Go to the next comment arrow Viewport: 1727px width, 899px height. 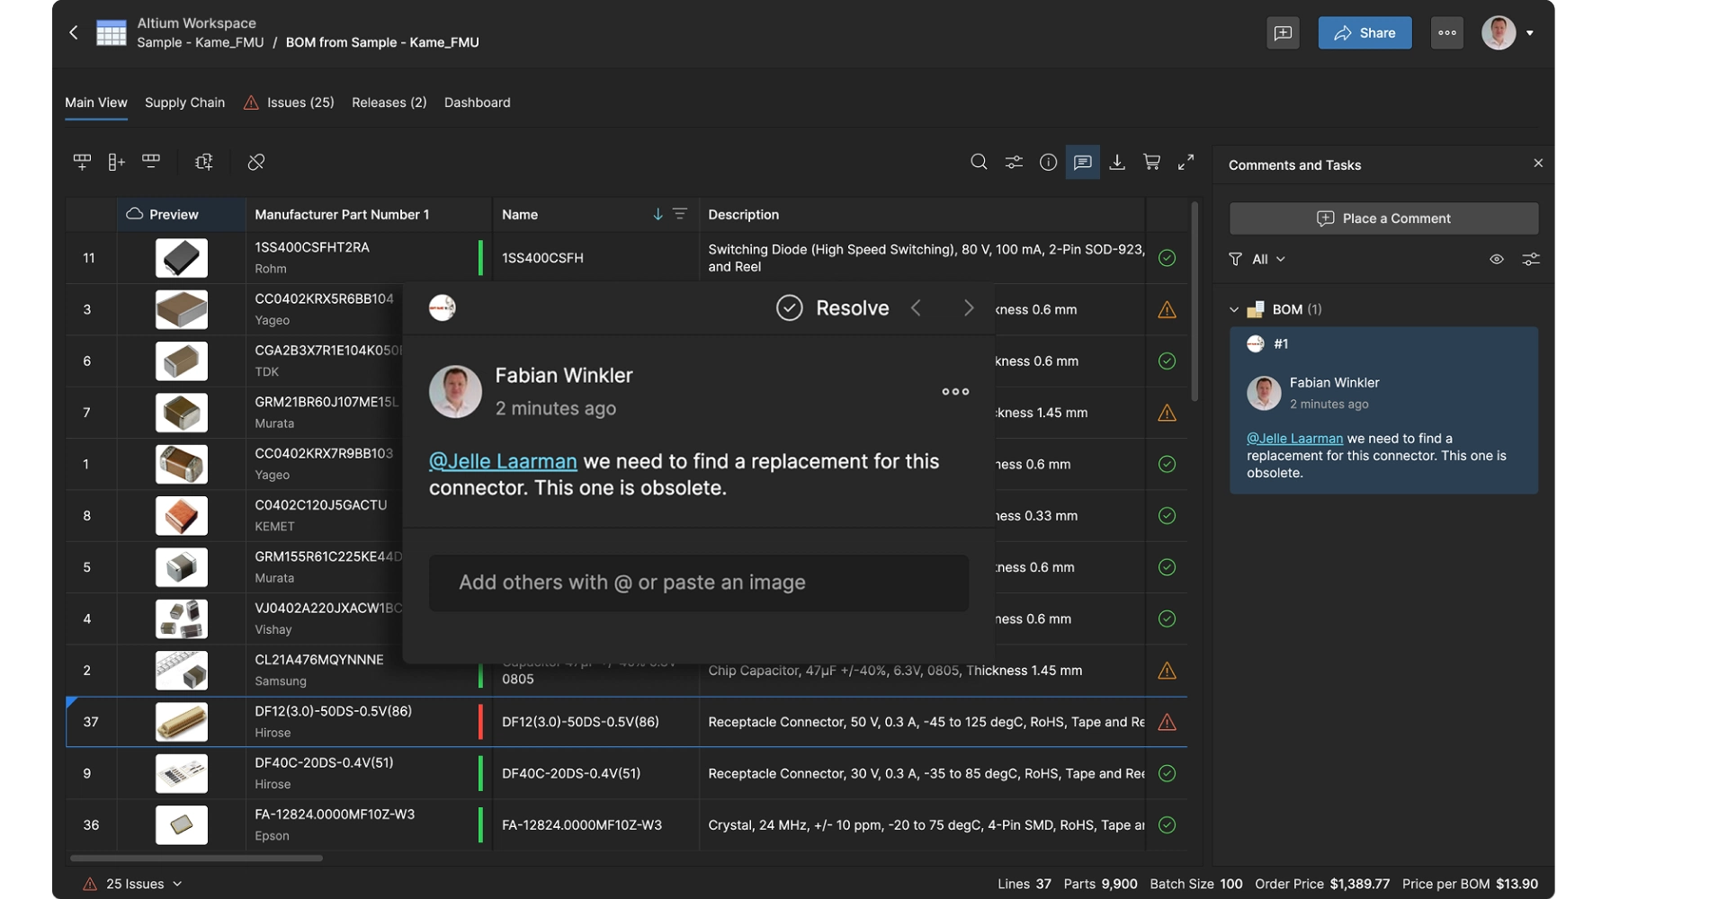click(969, 307)
